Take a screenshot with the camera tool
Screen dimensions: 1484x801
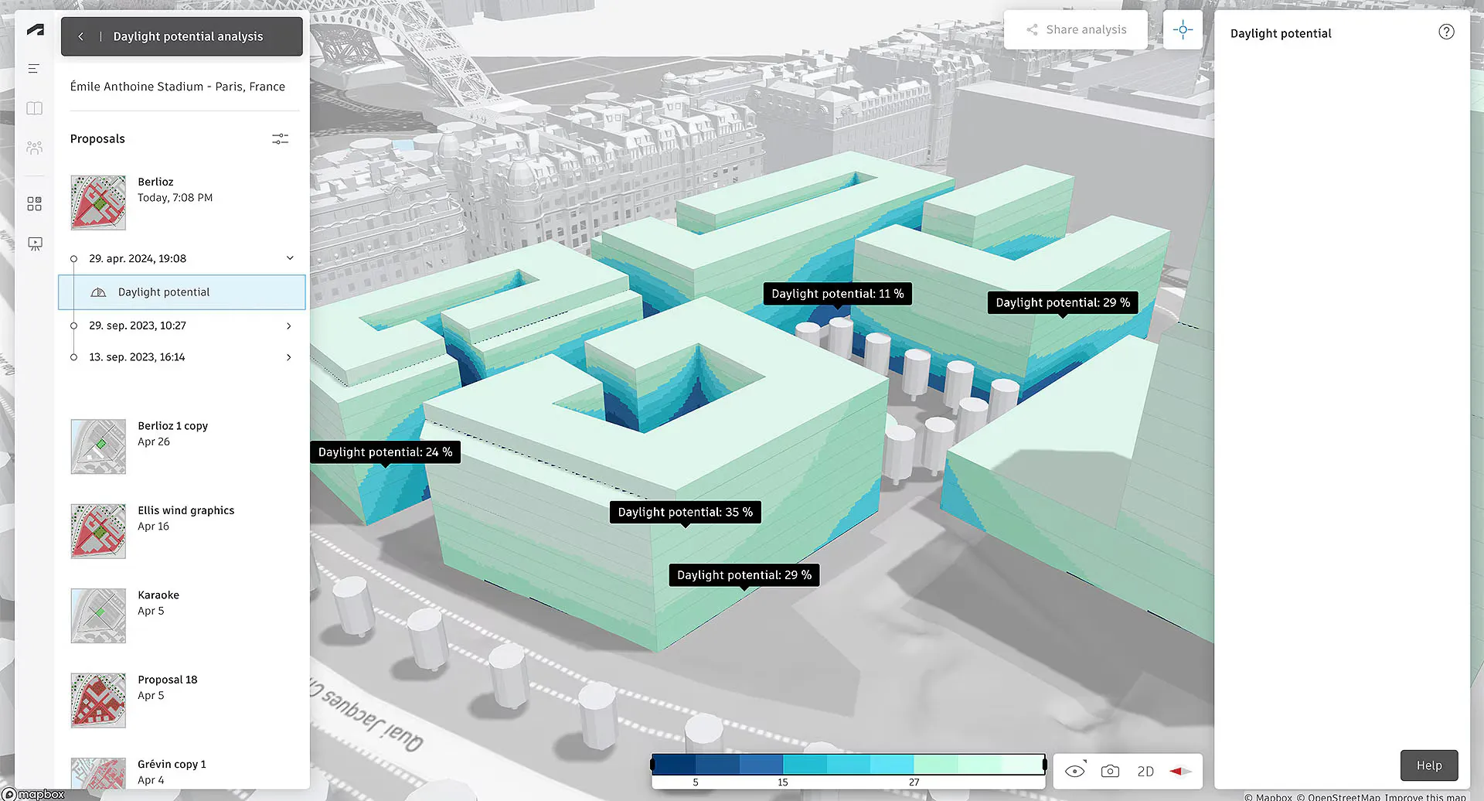point(1110,771)
